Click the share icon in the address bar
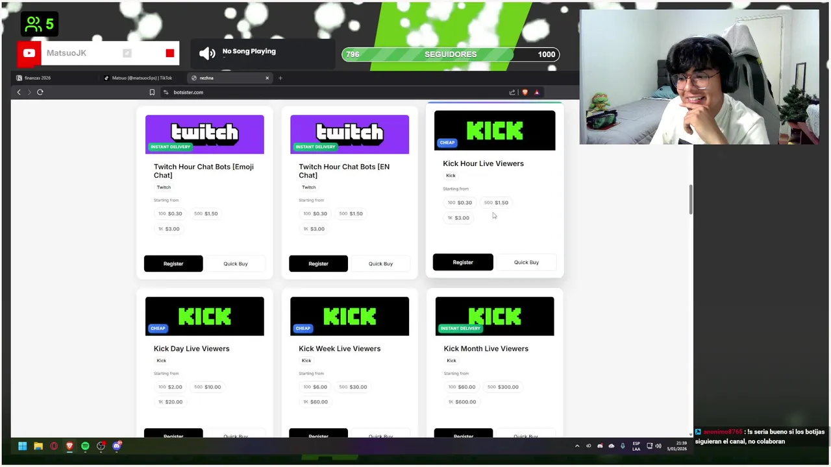Viewport: 831px width, 467px height. [512, 92]
